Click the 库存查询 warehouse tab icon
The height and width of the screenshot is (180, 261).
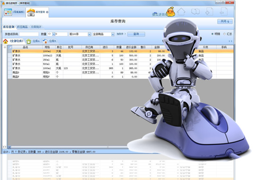click(31, 12)
